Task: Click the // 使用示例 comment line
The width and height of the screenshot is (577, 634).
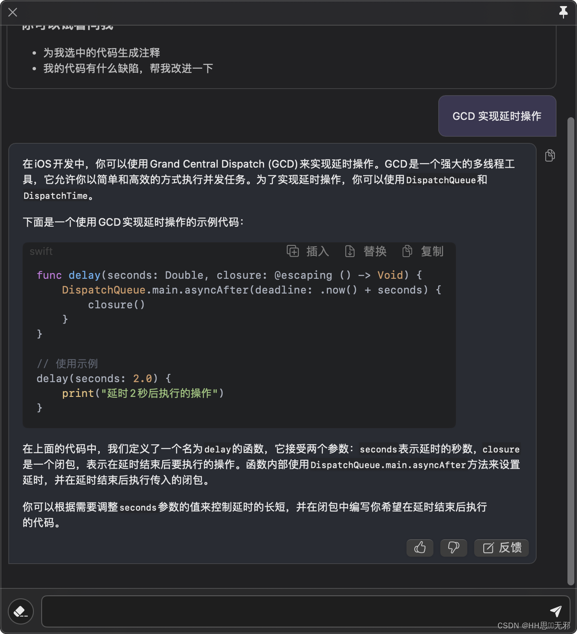Action: tap(67, 364)
